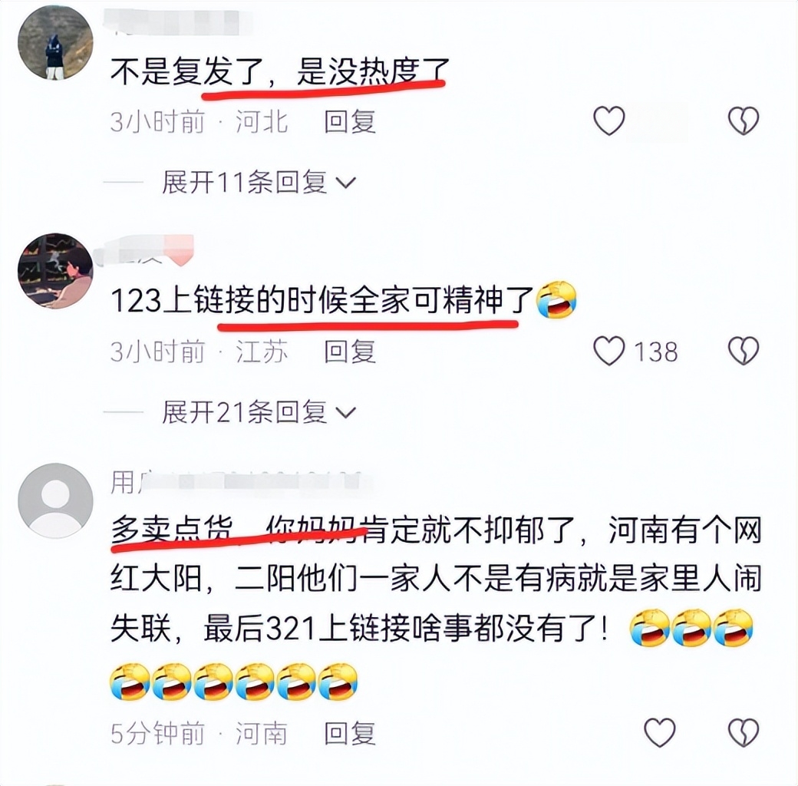Reply to the Jiangsu comment via 回复
Image resolution: width=798 pixels, height=786 pixels.
[x=350, y=352]
